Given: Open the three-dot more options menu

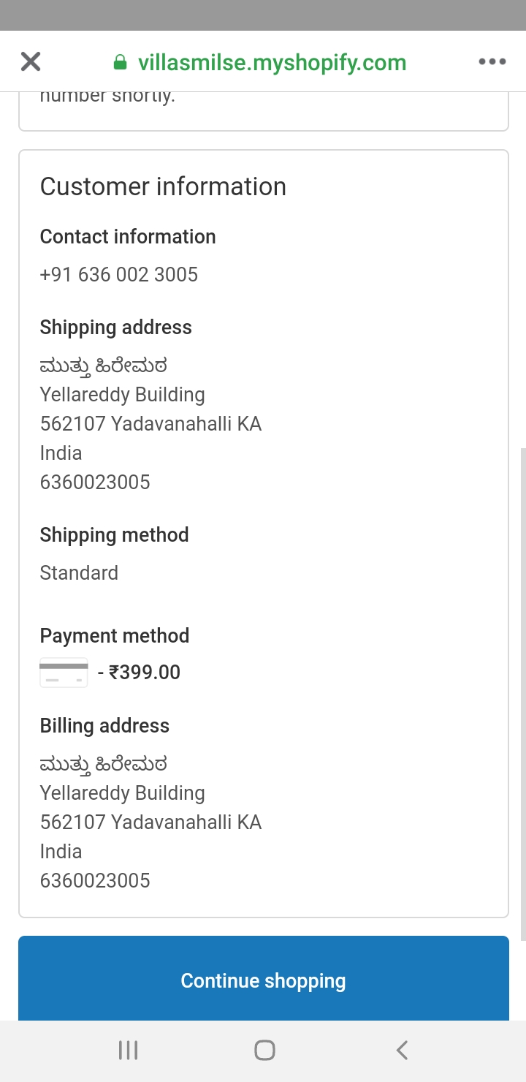Looking at the screenshot, I should click(492, 61).
